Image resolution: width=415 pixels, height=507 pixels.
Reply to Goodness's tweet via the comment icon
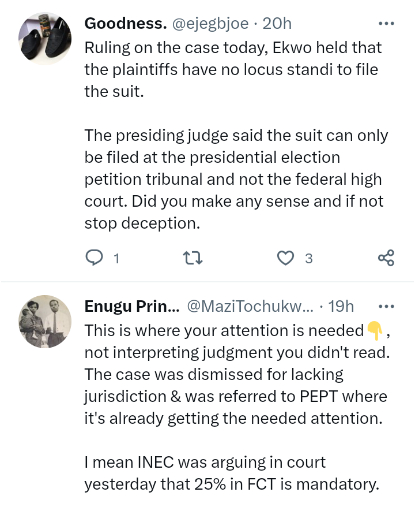[x=94, y=258]
